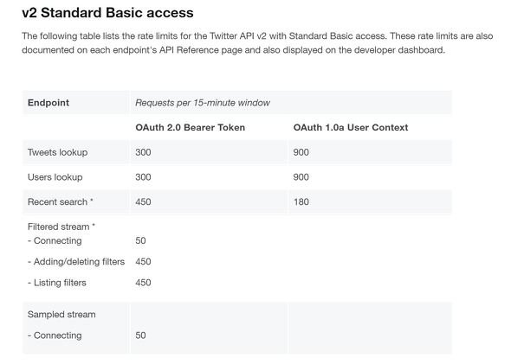The height and width of the screenshot is (364, 511).
Task: Select the Endpoint column header
Action: (49, 103)
